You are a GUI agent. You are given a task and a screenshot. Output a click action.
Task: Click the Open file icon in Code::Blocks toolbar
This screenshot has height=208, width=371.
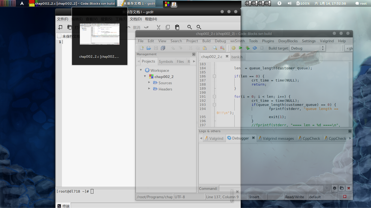point(149,48)
